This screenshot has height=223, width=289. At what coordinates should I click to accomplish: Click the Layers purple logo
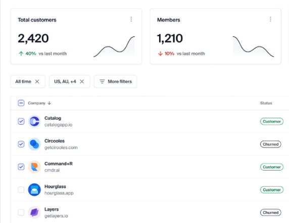pyautogui.click(x=34, y=212)
